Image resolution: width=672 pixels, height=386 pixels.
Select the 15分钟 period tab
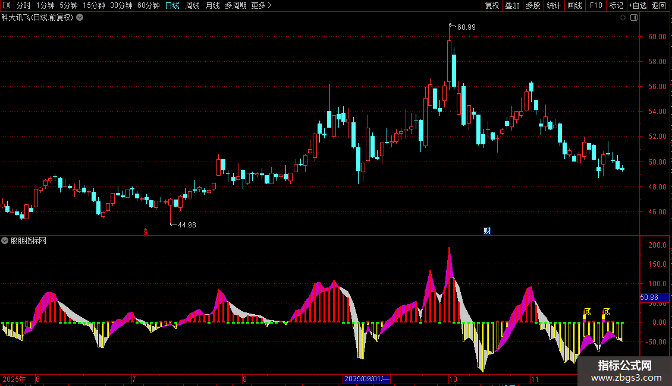coord(93,5)
